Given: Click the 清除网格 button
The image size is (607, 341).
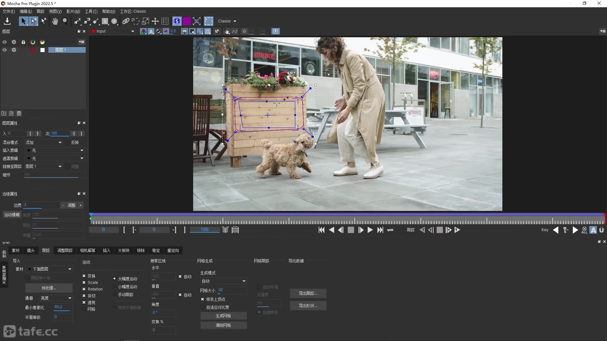Looking at the screenshot, I should coord(223,325).
